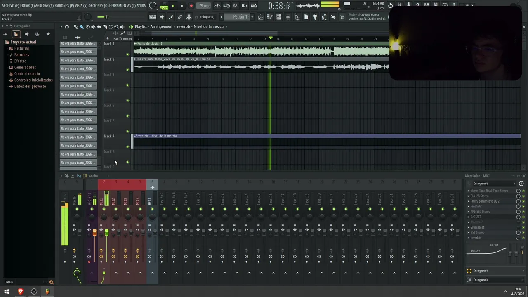Select the reverbb automation clip on Track 7

point(327,141)
